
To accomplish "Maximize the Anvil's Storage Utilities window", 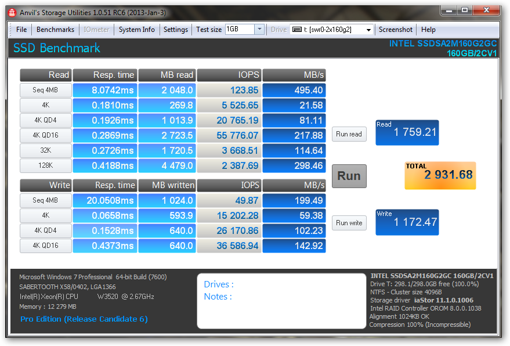I will coord(465,10).
